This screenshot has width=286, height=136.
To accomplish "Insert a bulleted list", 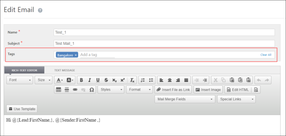I will 151,80.
